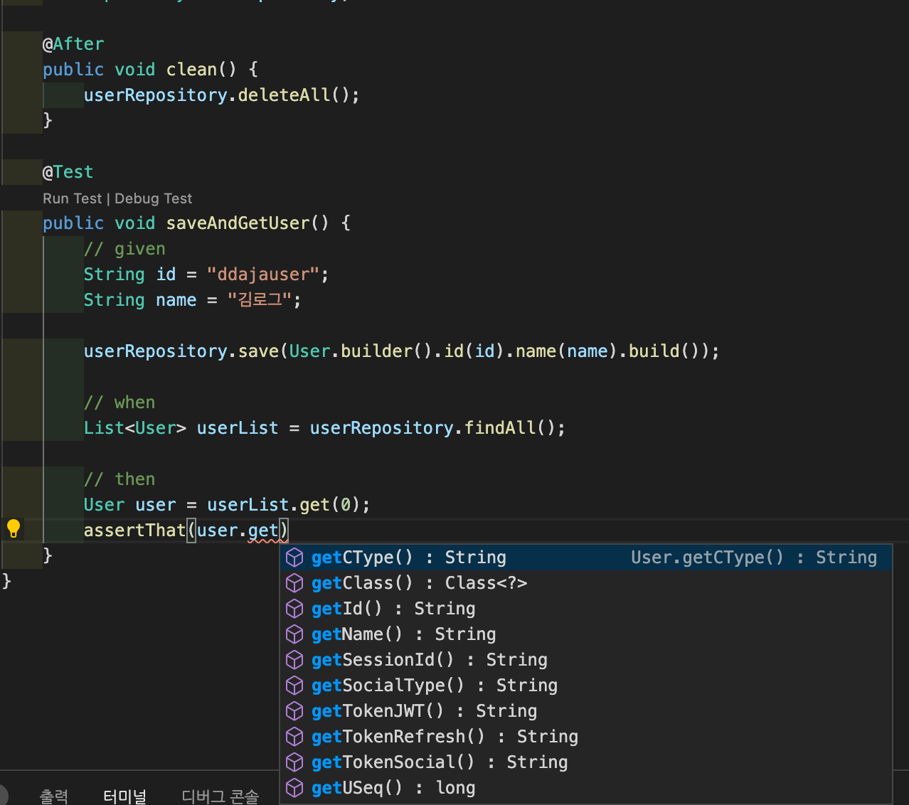The height and width of the screenshot is (805, 909).
Task: Click build in .build() call
Action: 654,351
